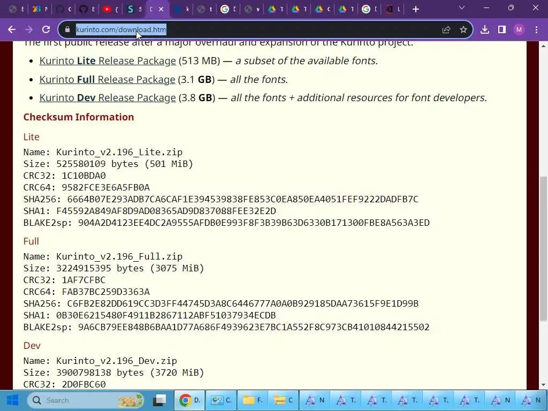Click the Full CRC32 value 1AF7CFBC

click(83, 280)
